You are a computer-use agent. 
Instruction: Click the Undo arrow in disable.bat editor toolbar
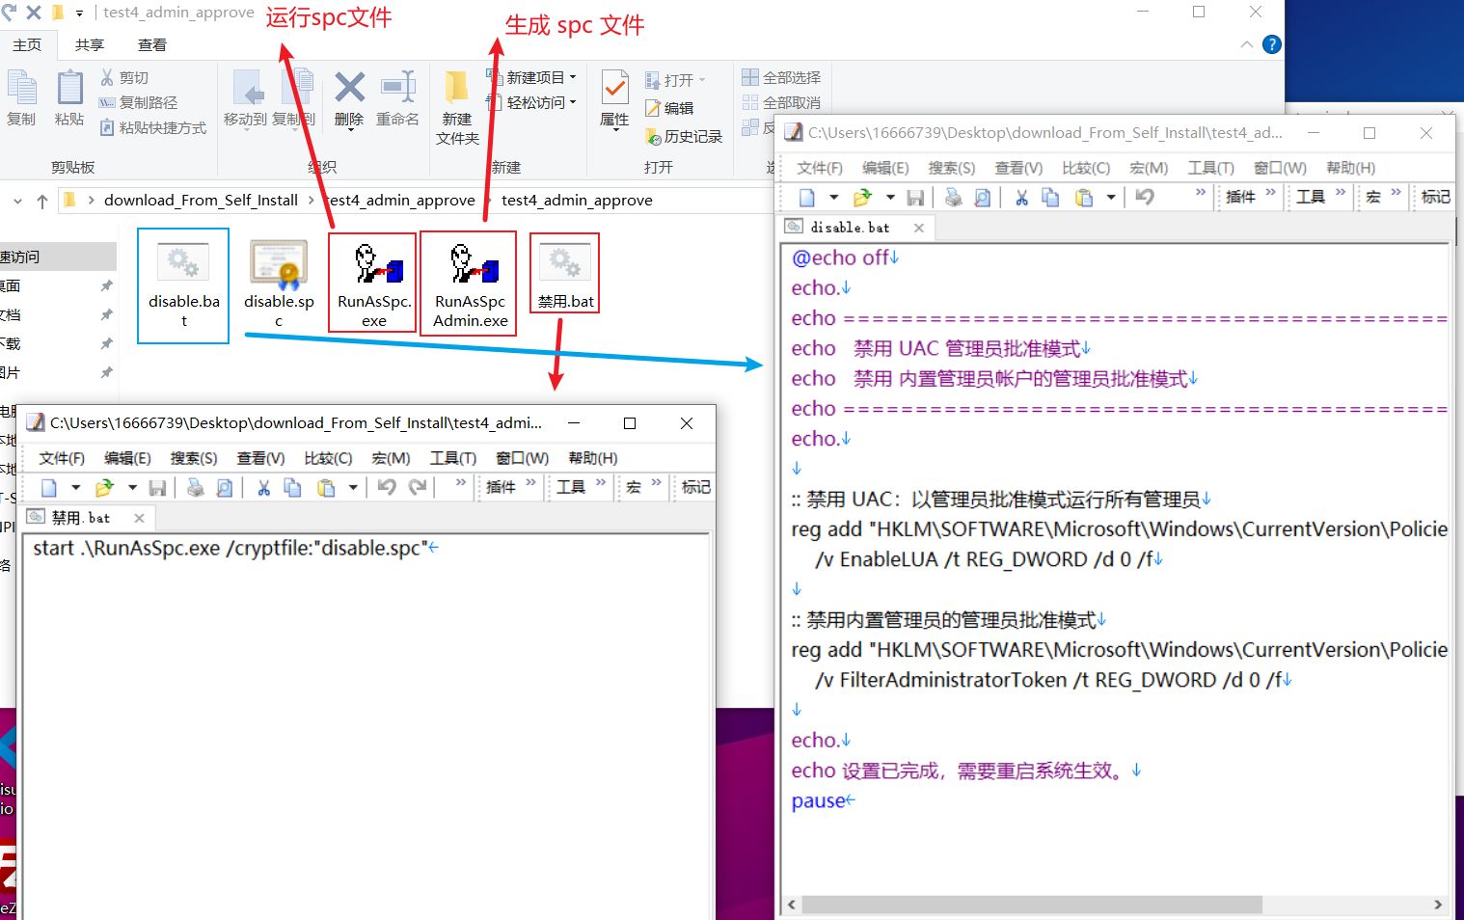click(x=1145, y=198)
